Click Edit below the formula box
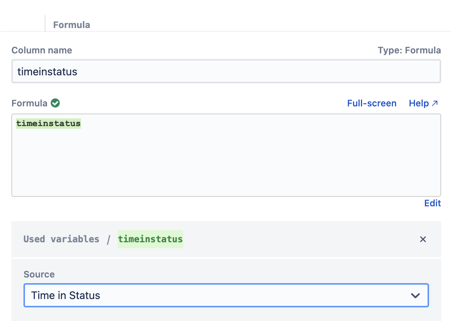Viewport: 451px width, 321px height. pos(432,203)
